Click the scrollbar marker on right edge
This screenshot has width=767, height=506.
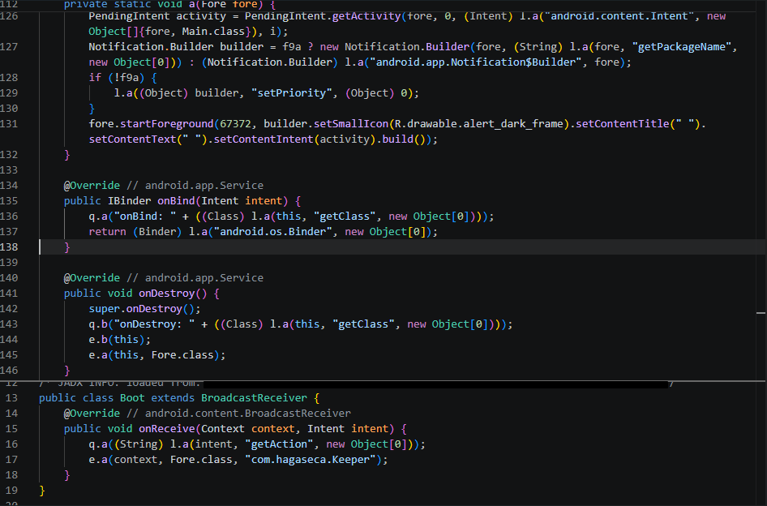click(x=761, y=313)
